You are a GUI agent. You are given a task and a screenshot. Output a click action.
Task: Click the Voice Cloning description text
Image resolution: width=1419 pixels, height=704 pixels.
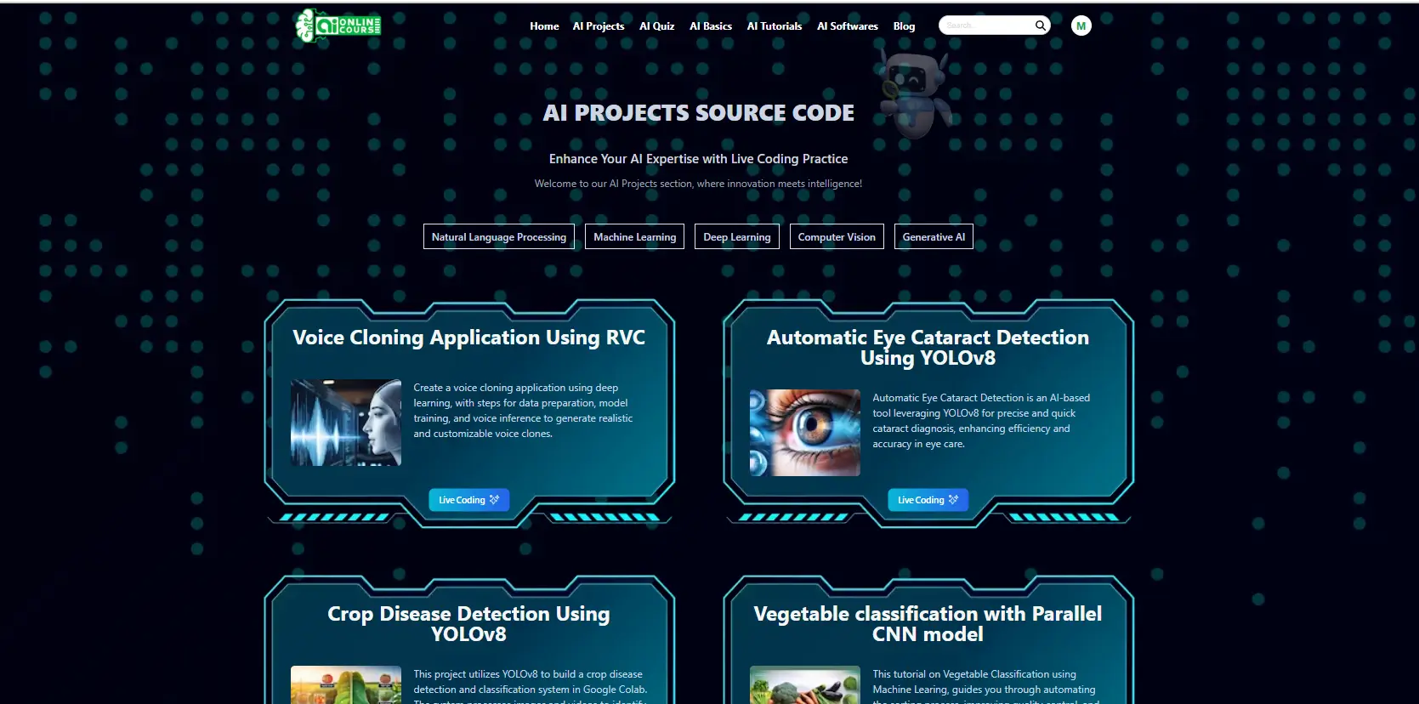pos(523,411)
